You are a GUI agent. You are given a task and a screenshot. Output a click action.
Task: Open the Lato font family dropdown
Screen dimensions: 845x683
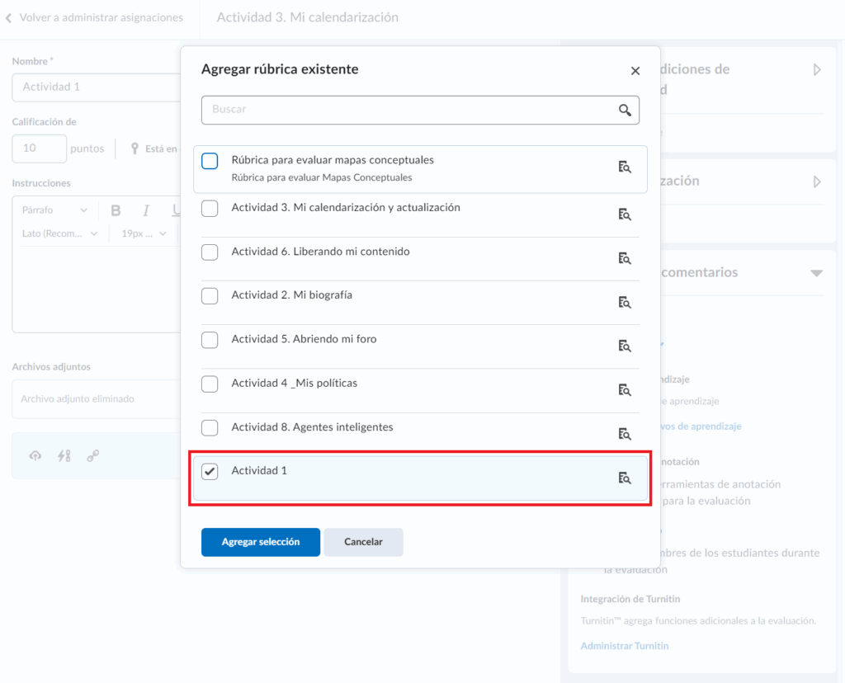60,234
